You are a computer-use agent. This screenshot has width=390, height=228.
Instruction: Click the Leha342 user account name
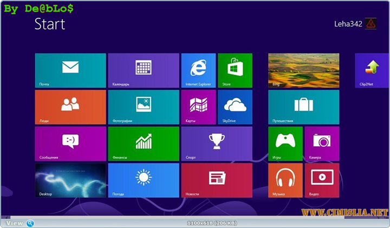(x=348, y=23)
